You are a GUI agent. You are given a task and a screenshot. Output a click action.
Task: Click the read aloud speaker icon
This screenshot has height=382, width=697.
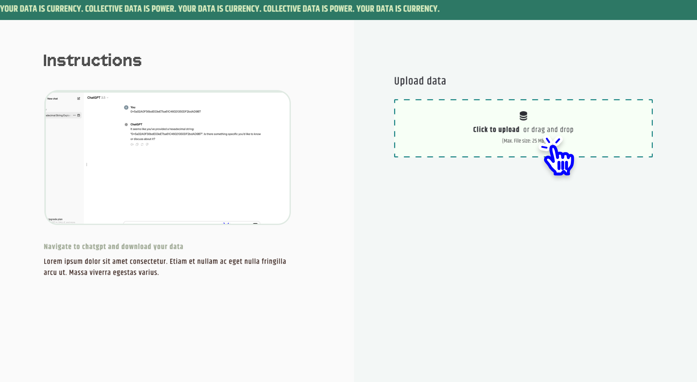click(132, 144)
